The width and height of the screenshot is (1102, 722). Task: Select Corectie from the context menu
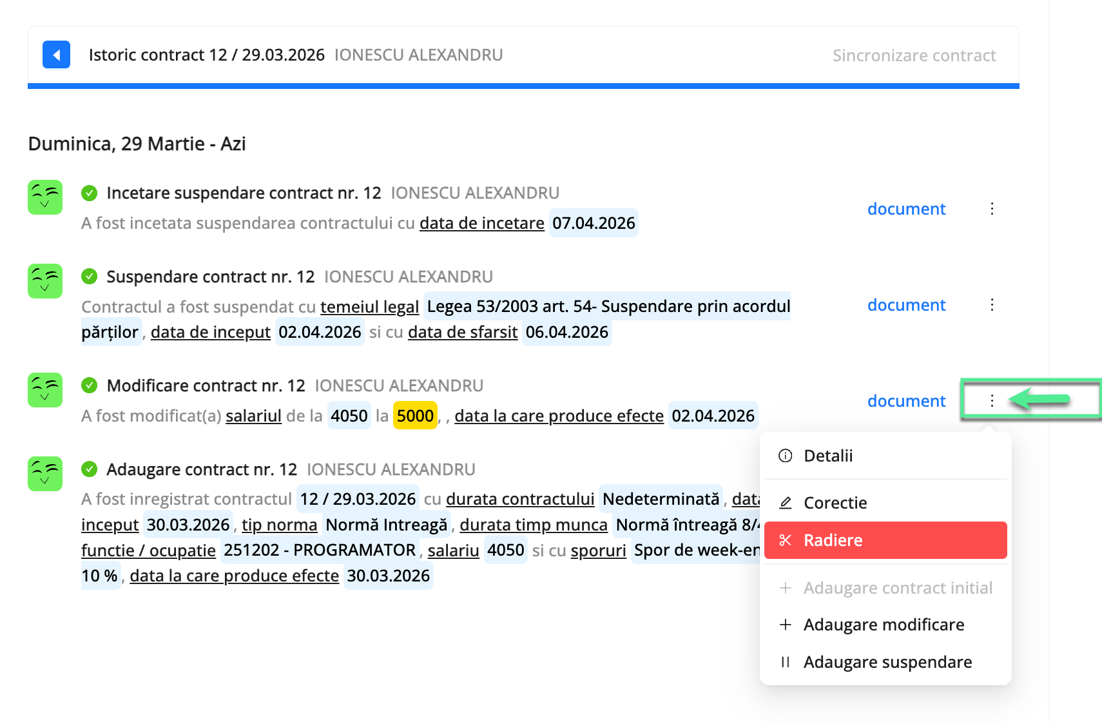click(x=835, y=503)
